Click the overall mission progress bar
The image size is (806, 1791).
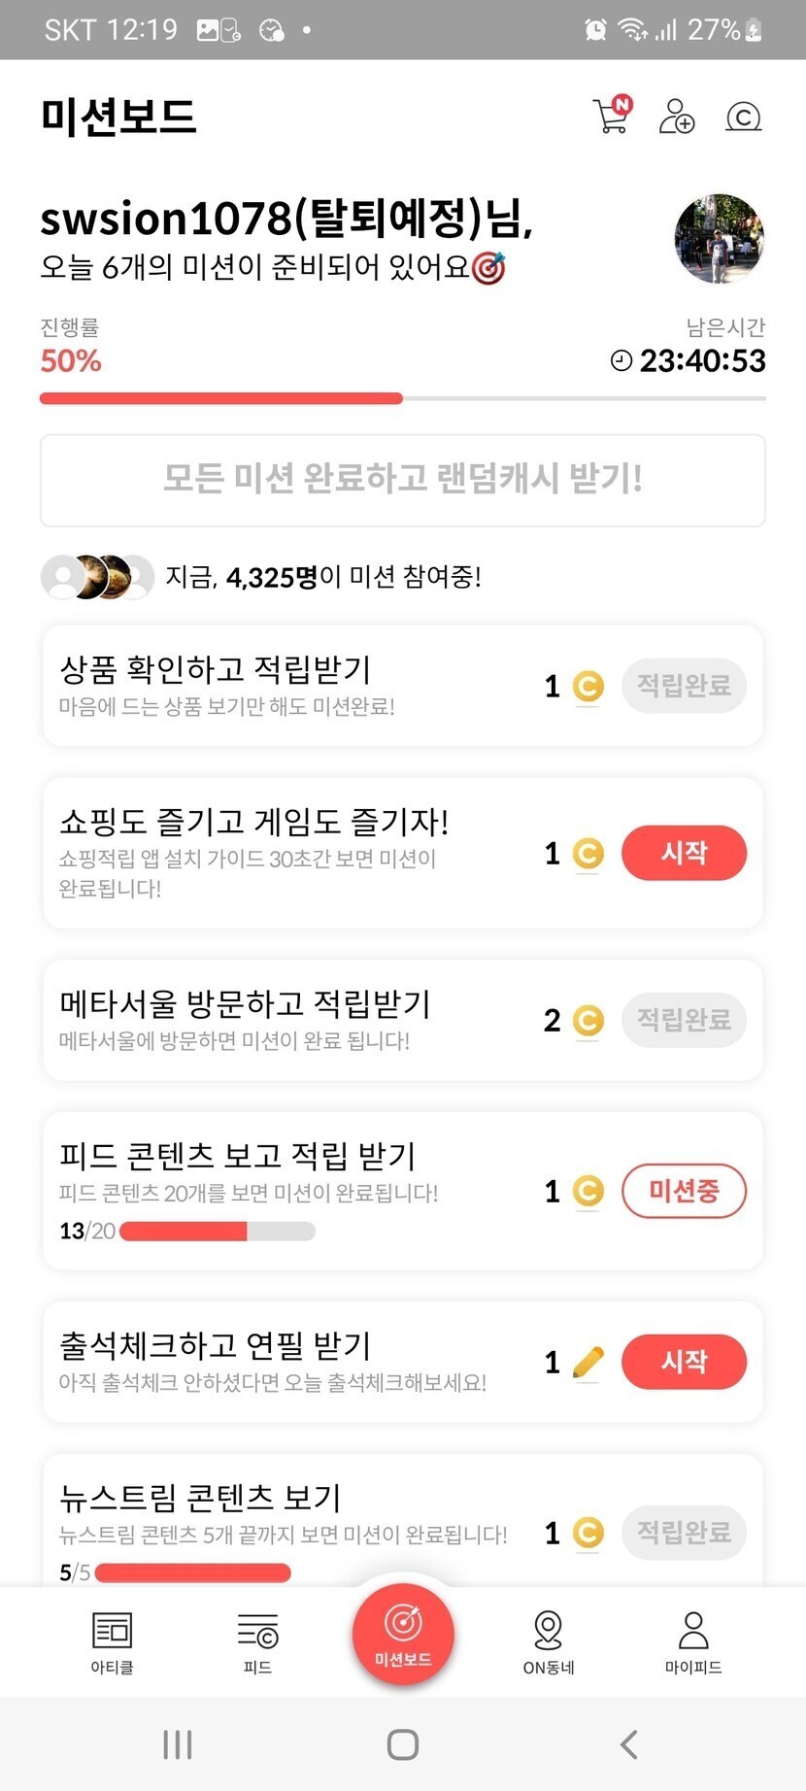pyautogui.click(x=402, y=398)
